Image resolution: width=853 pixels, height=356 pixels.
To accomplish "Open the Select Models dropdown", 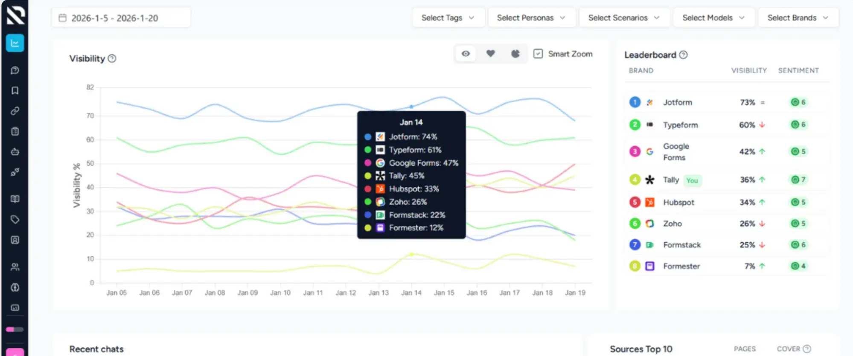I will tap(714, 17).
